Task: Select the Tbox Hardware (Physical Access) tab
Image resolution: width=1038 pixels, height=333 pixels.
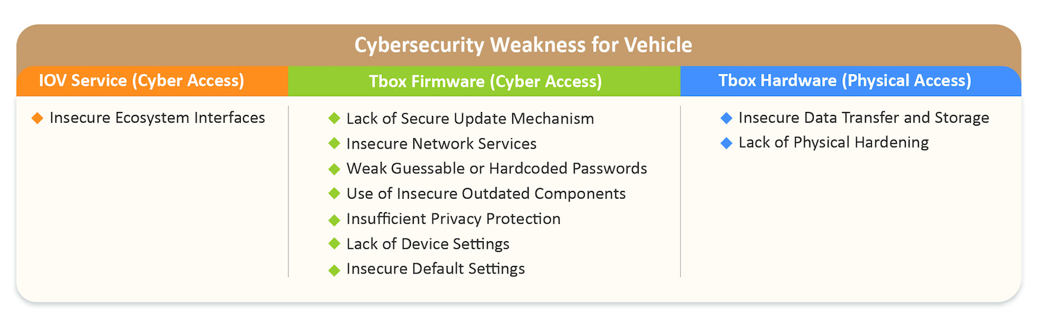Action: click(x=845, y=81)
